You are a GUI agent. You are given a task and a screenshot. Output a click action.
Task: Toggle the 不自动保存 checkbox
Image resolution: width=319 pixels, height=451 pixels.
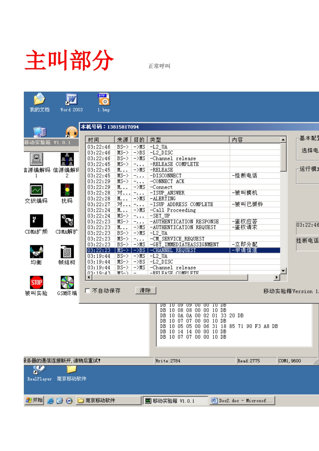[88, 291]
